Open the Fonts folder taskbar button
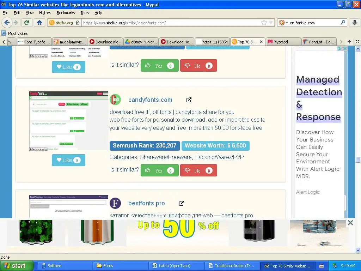Screen dimensions: 361x271 point(121,266)
